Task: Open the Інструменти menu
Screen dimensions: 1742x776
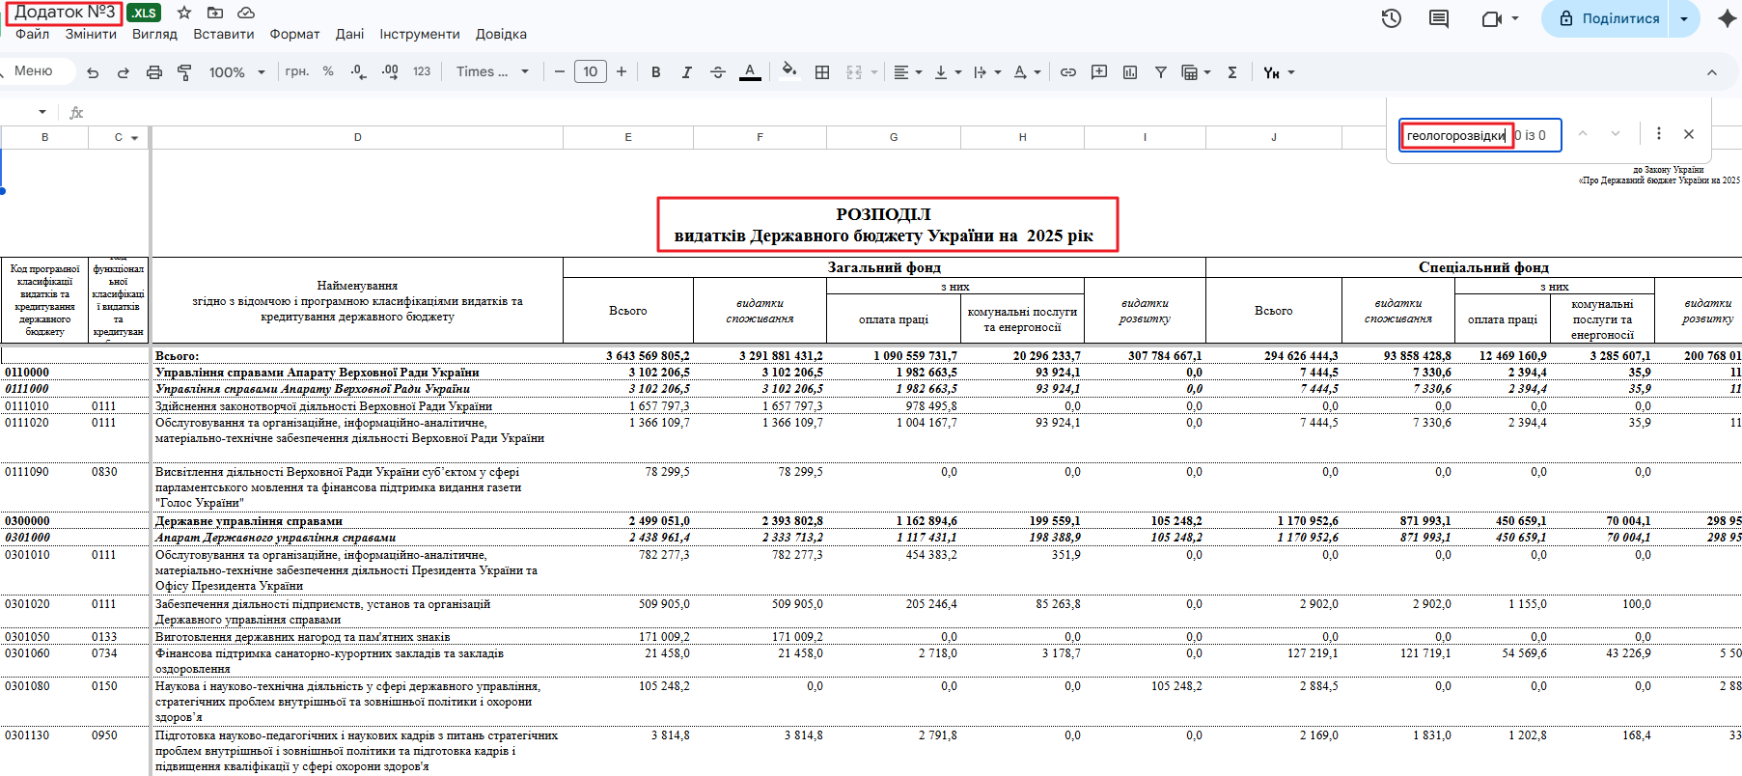Action: tap(420, 34)
